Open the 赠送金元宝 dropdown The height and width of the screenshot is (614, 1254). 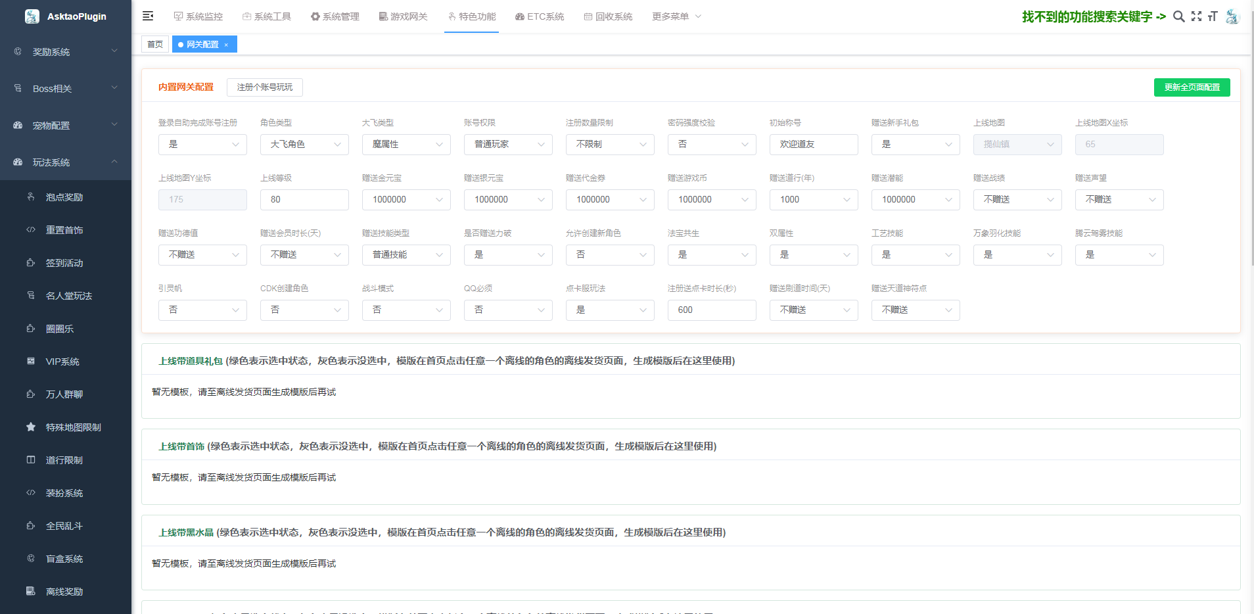[406, 200]
